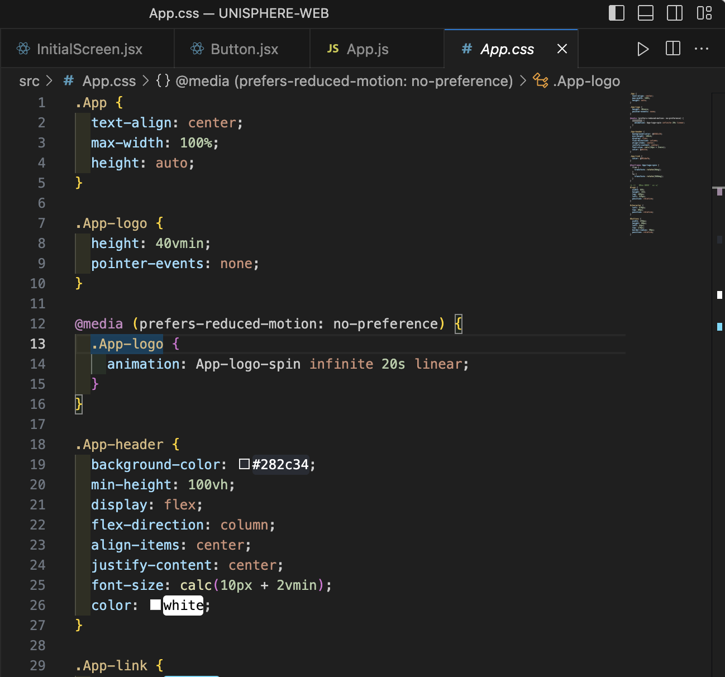Click the #282c34 hex value text
This screenshot has width=725, height=677.
point(280,465)
